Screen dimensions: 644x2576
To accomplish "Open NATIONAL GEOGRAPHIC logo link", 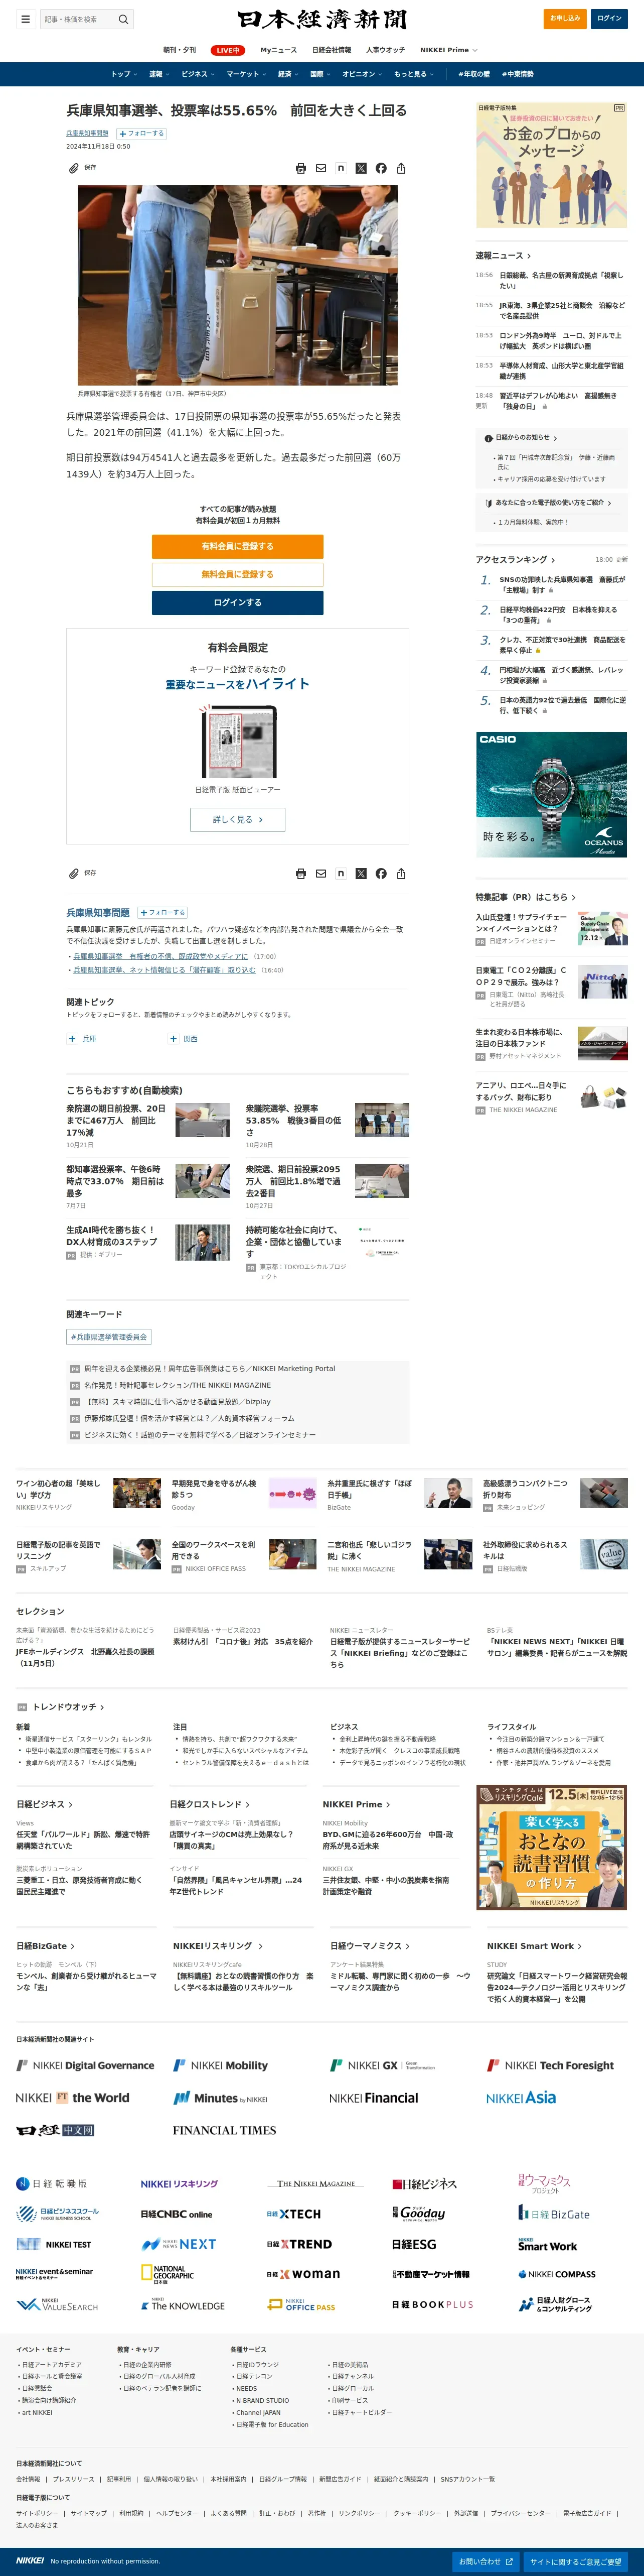I will tap(168, 2274).
